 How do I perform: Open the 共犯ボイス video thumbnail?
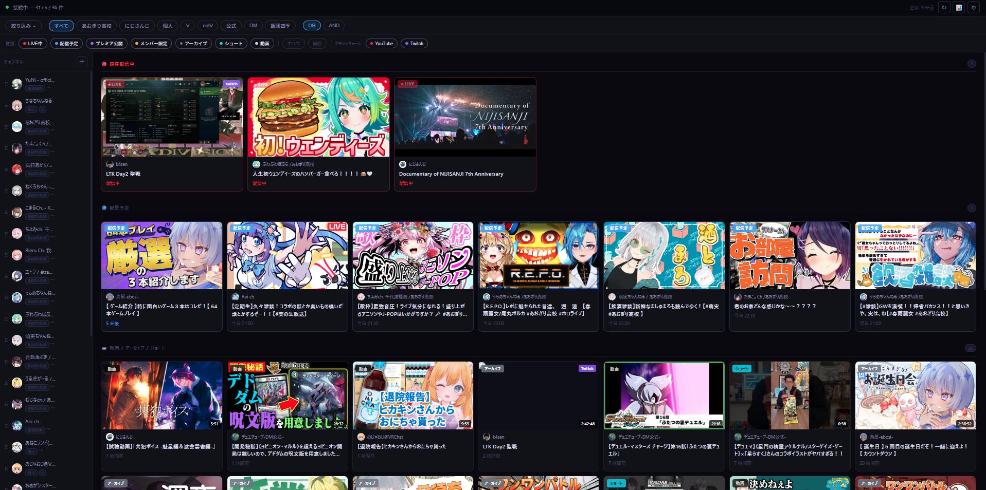click(162, 395)
